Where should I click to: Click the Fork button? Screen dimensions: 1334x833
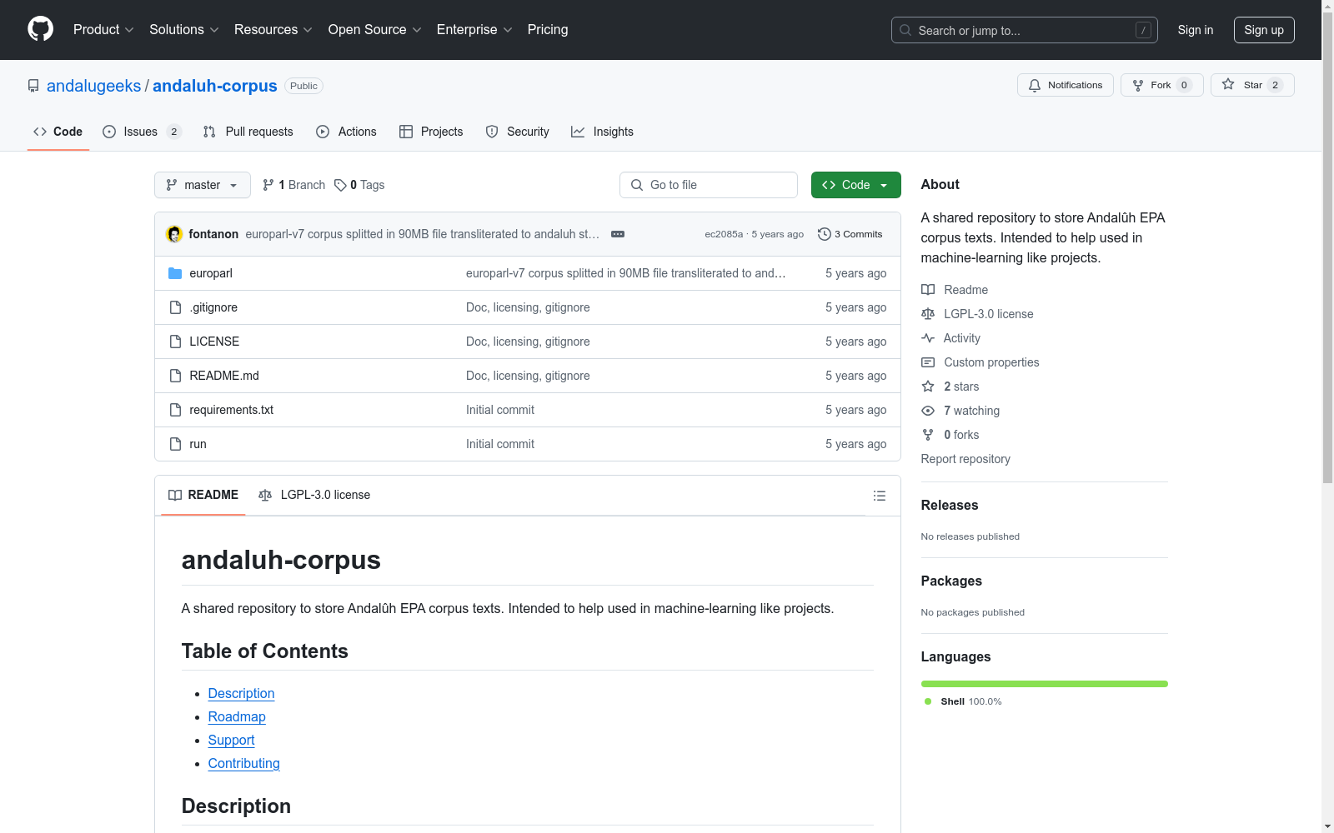click(1161, 85)
